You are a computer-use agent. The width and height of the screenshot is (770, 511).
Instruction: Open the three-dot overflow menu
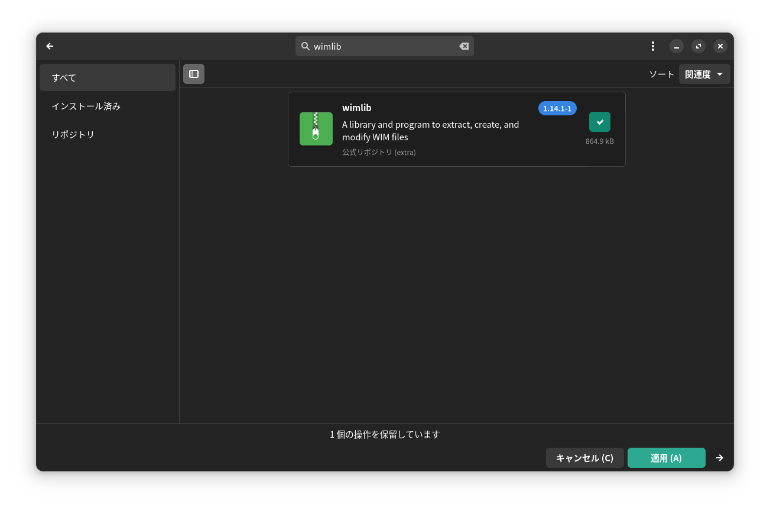pos(653,46)
